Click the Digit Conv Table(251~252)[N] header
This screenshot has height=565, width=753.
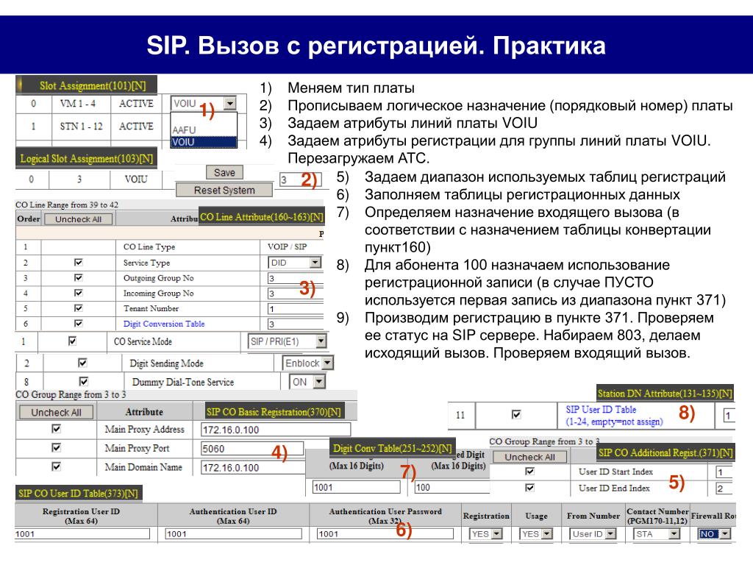pos(393,448)
